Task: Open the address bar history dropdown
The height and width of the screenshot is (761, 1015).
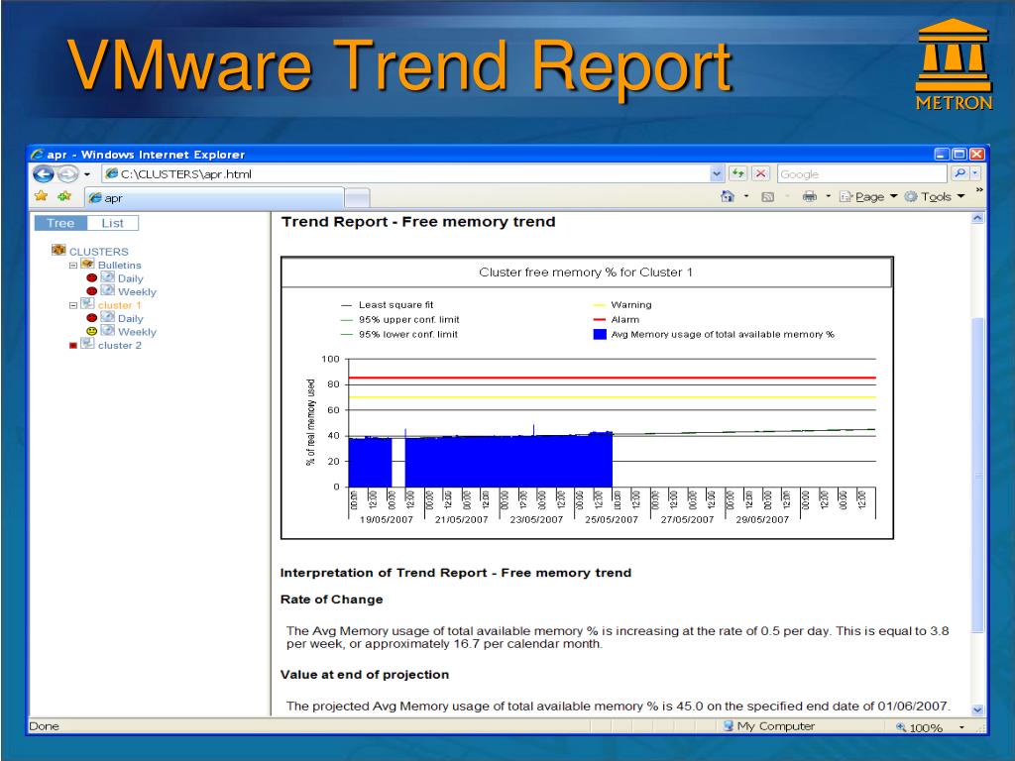Action: coord(717,174)
